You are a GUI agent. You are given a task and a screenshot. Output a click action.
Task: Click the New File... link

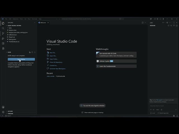coord(53,53)
